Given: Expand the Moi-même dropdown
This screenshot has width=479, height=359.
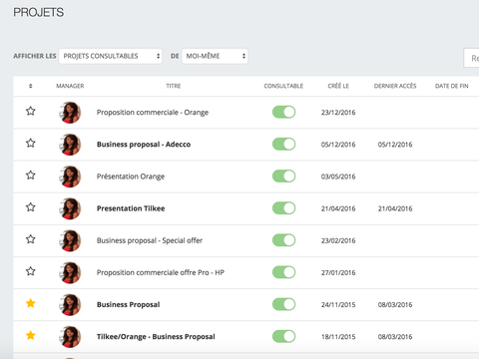Looking at the screenshot, I should coord(215,56).
